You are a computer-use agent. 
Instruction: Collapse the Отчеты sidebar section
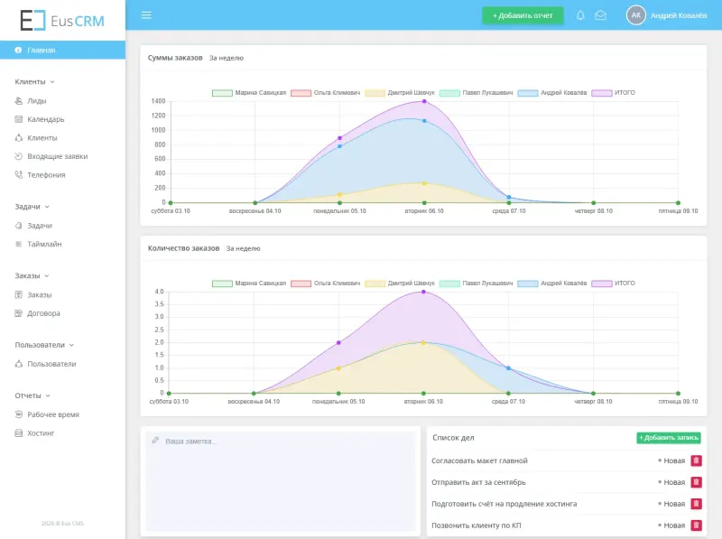[x=32, y=395]
